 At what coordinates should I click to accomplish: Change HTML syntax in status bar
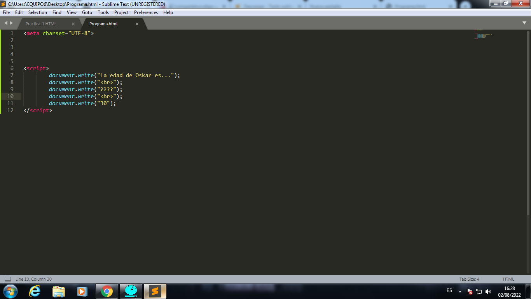(508, 279)
